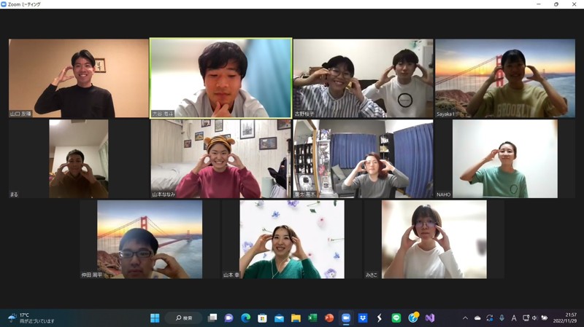Open File Explorer from the taskbar
This screenshot has height=327, width=584.
(296, 318)
